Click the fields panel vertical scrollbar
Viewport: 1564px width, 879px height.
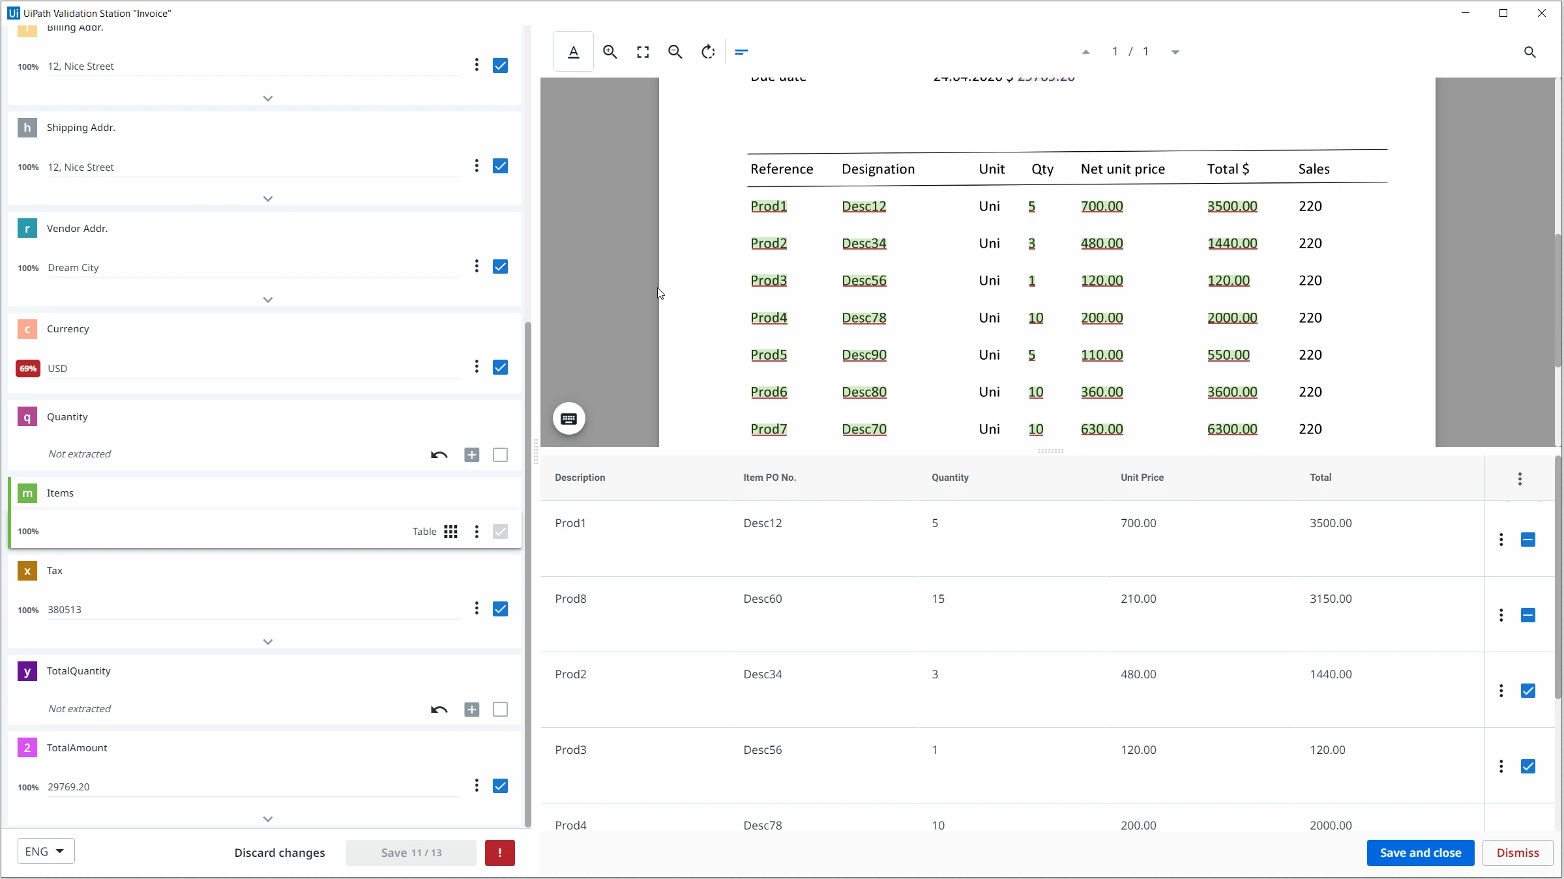[x=528, y=573]
